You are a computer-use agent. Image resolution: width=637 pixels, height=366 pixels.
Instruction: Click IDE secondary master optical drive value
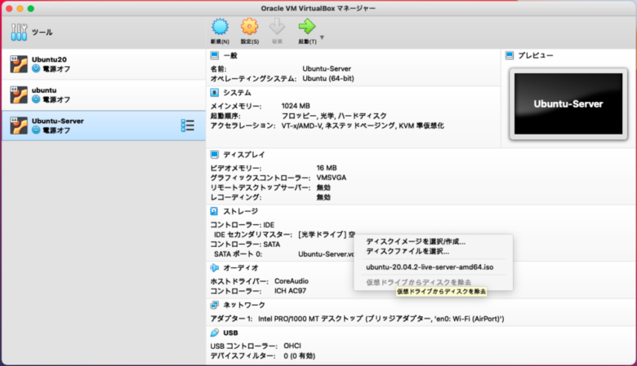(327, 235)
